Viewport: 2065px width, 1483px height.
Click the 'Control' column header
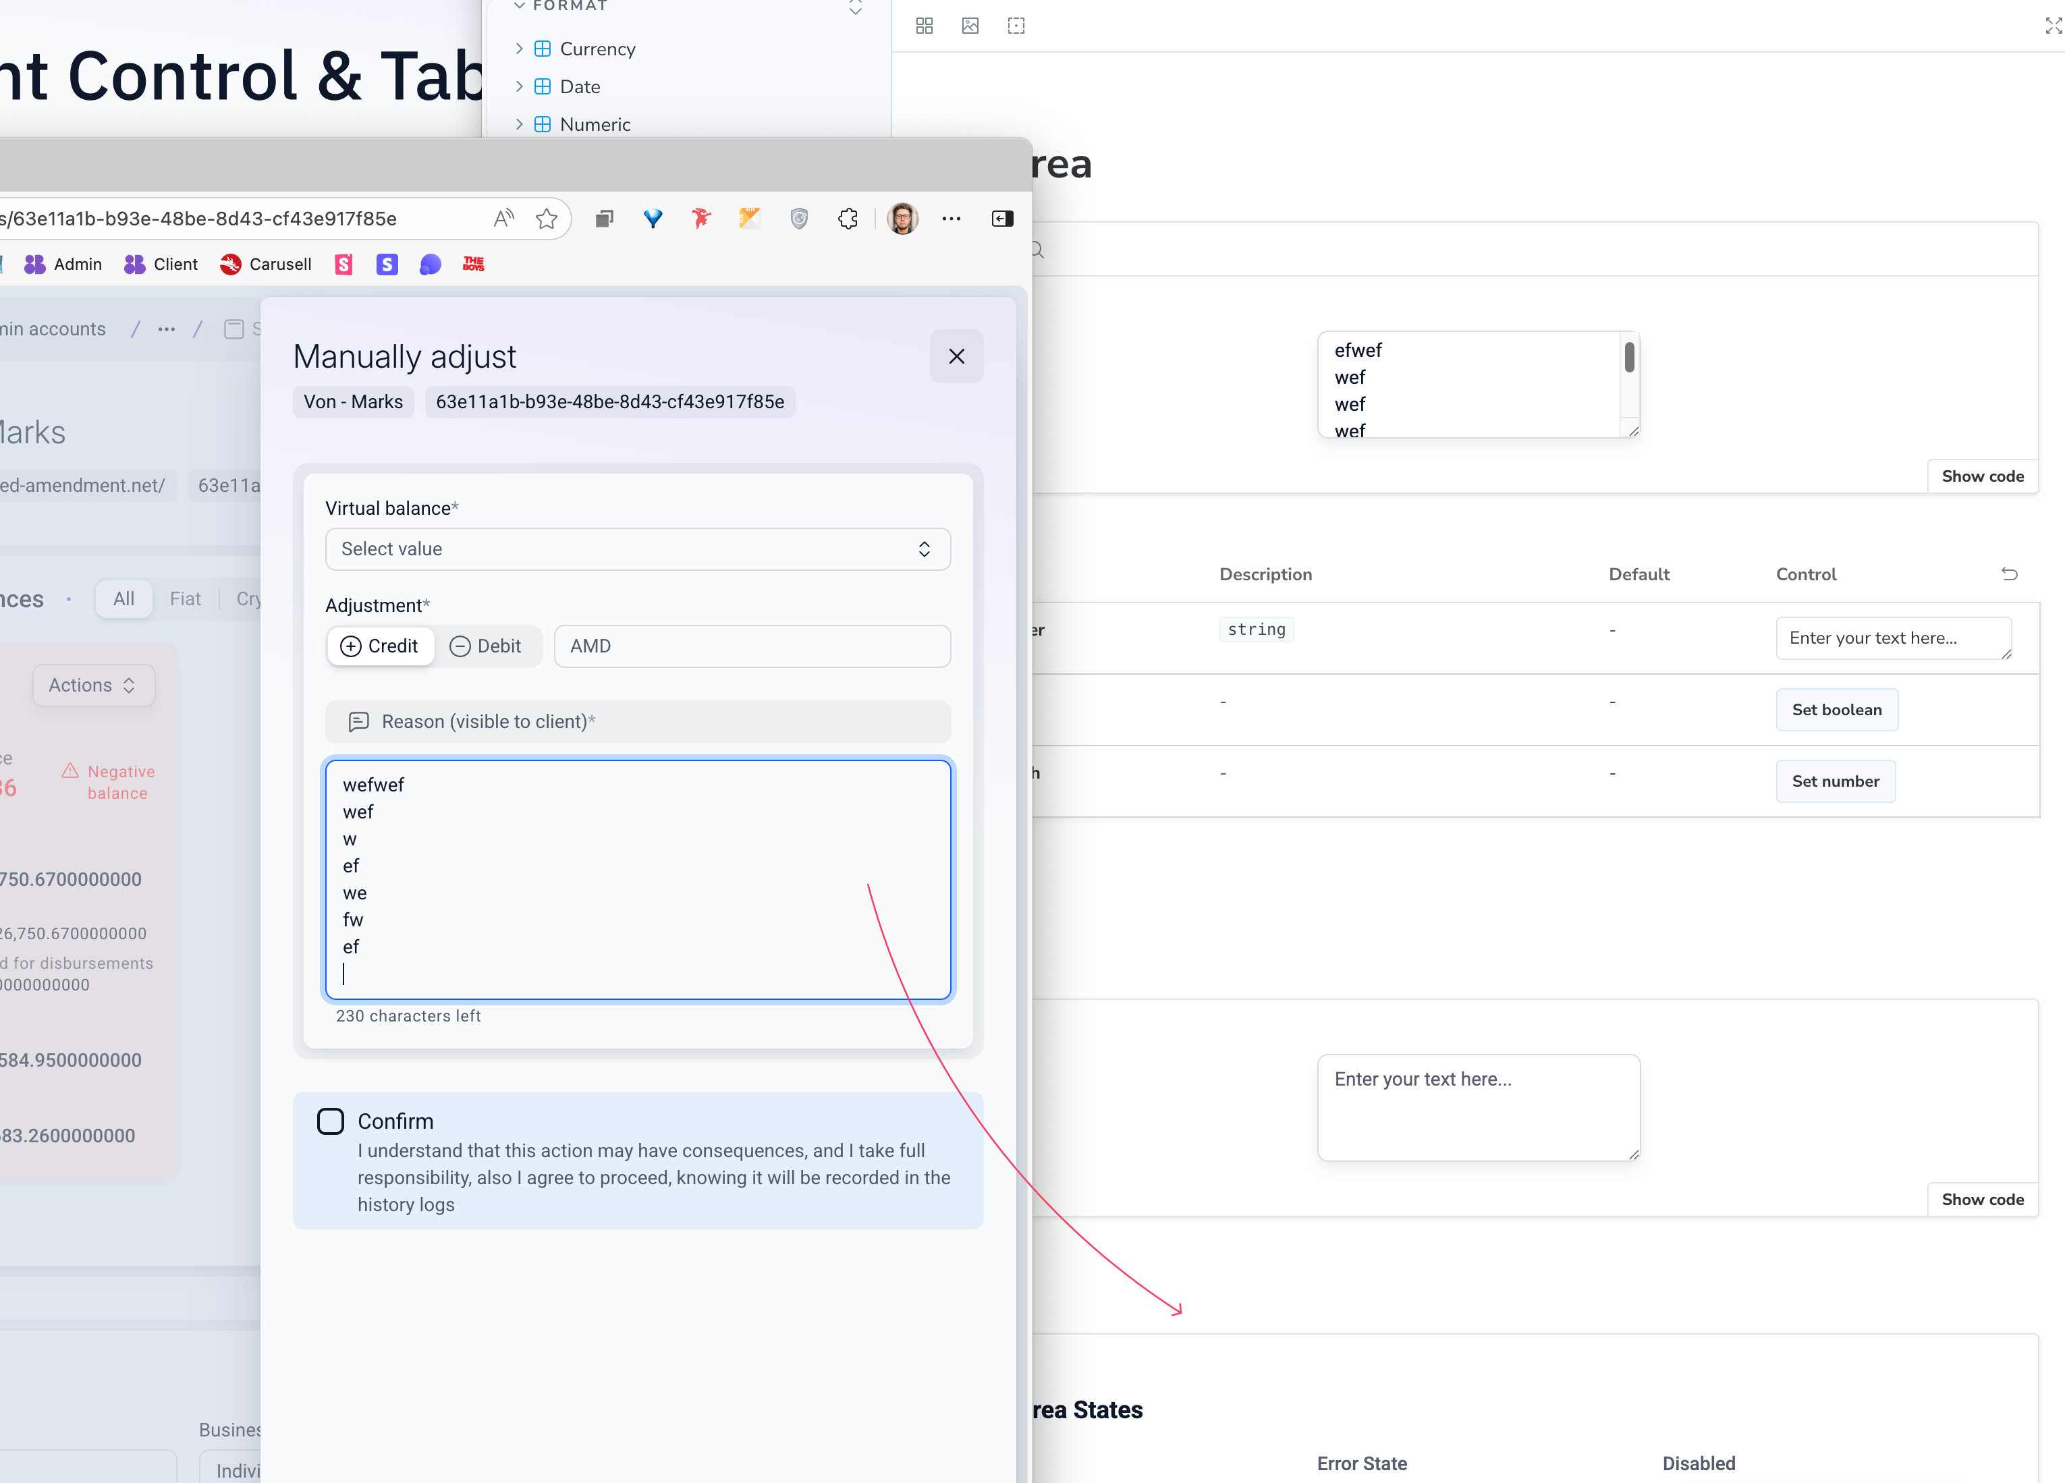[x=1805, y=574]
